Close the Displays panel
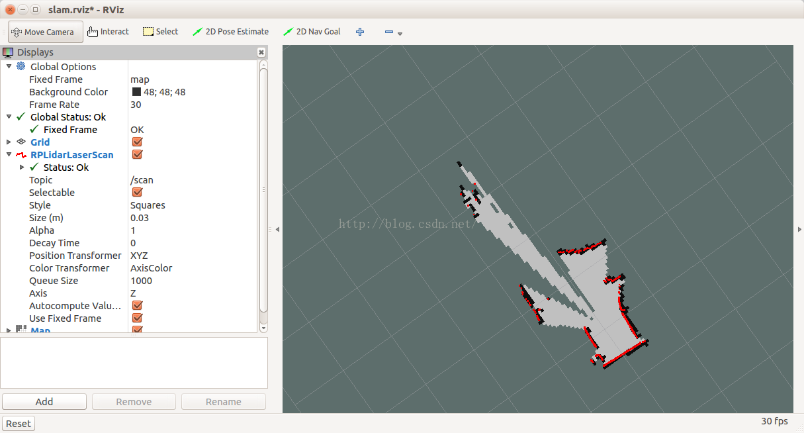The height and width of the screenshot is (433, 804). click(261, 52)
